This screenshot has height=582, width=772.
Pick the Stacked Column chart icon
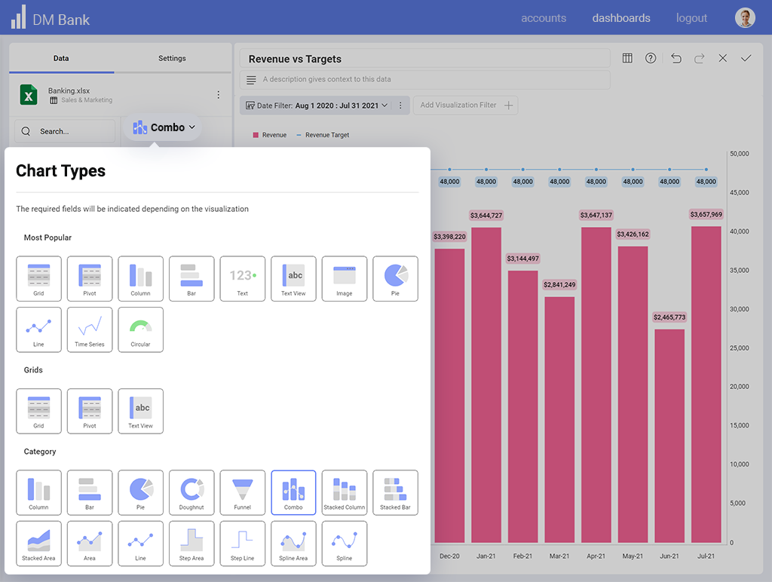tap(345, 492)
